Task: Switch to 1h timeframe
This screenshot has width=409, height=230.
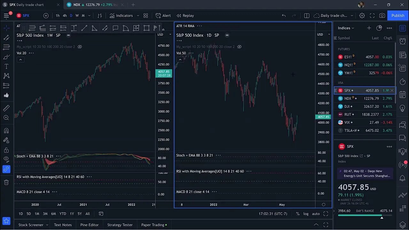Action: (x=58, y=15)
